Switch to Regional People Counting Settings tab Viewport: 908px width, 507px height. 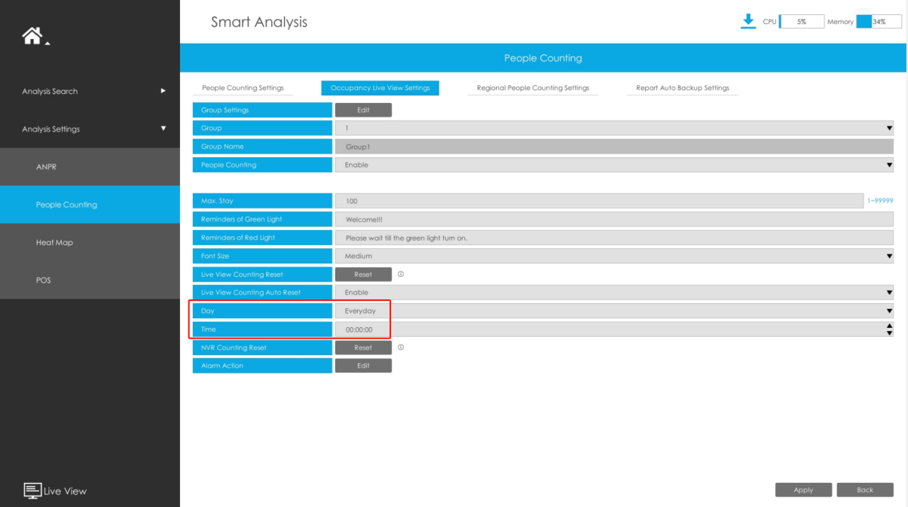[x=533, y=88]
